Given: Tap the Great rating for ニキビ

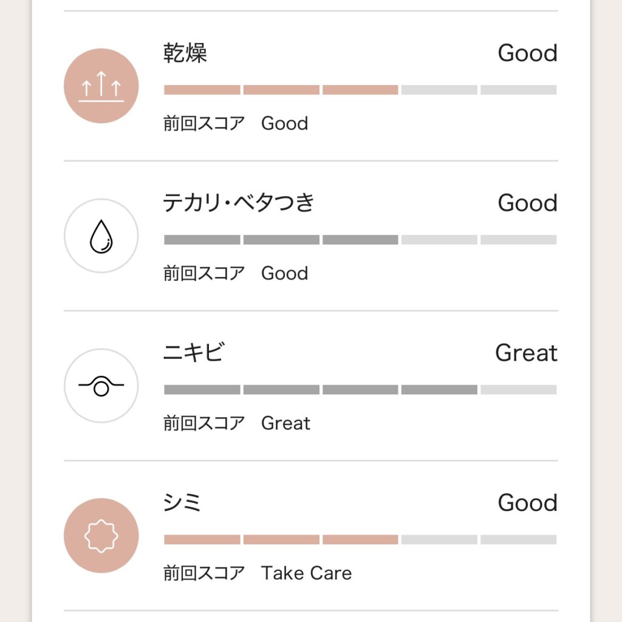Looking at the screenshot, I should click(526, 353).
